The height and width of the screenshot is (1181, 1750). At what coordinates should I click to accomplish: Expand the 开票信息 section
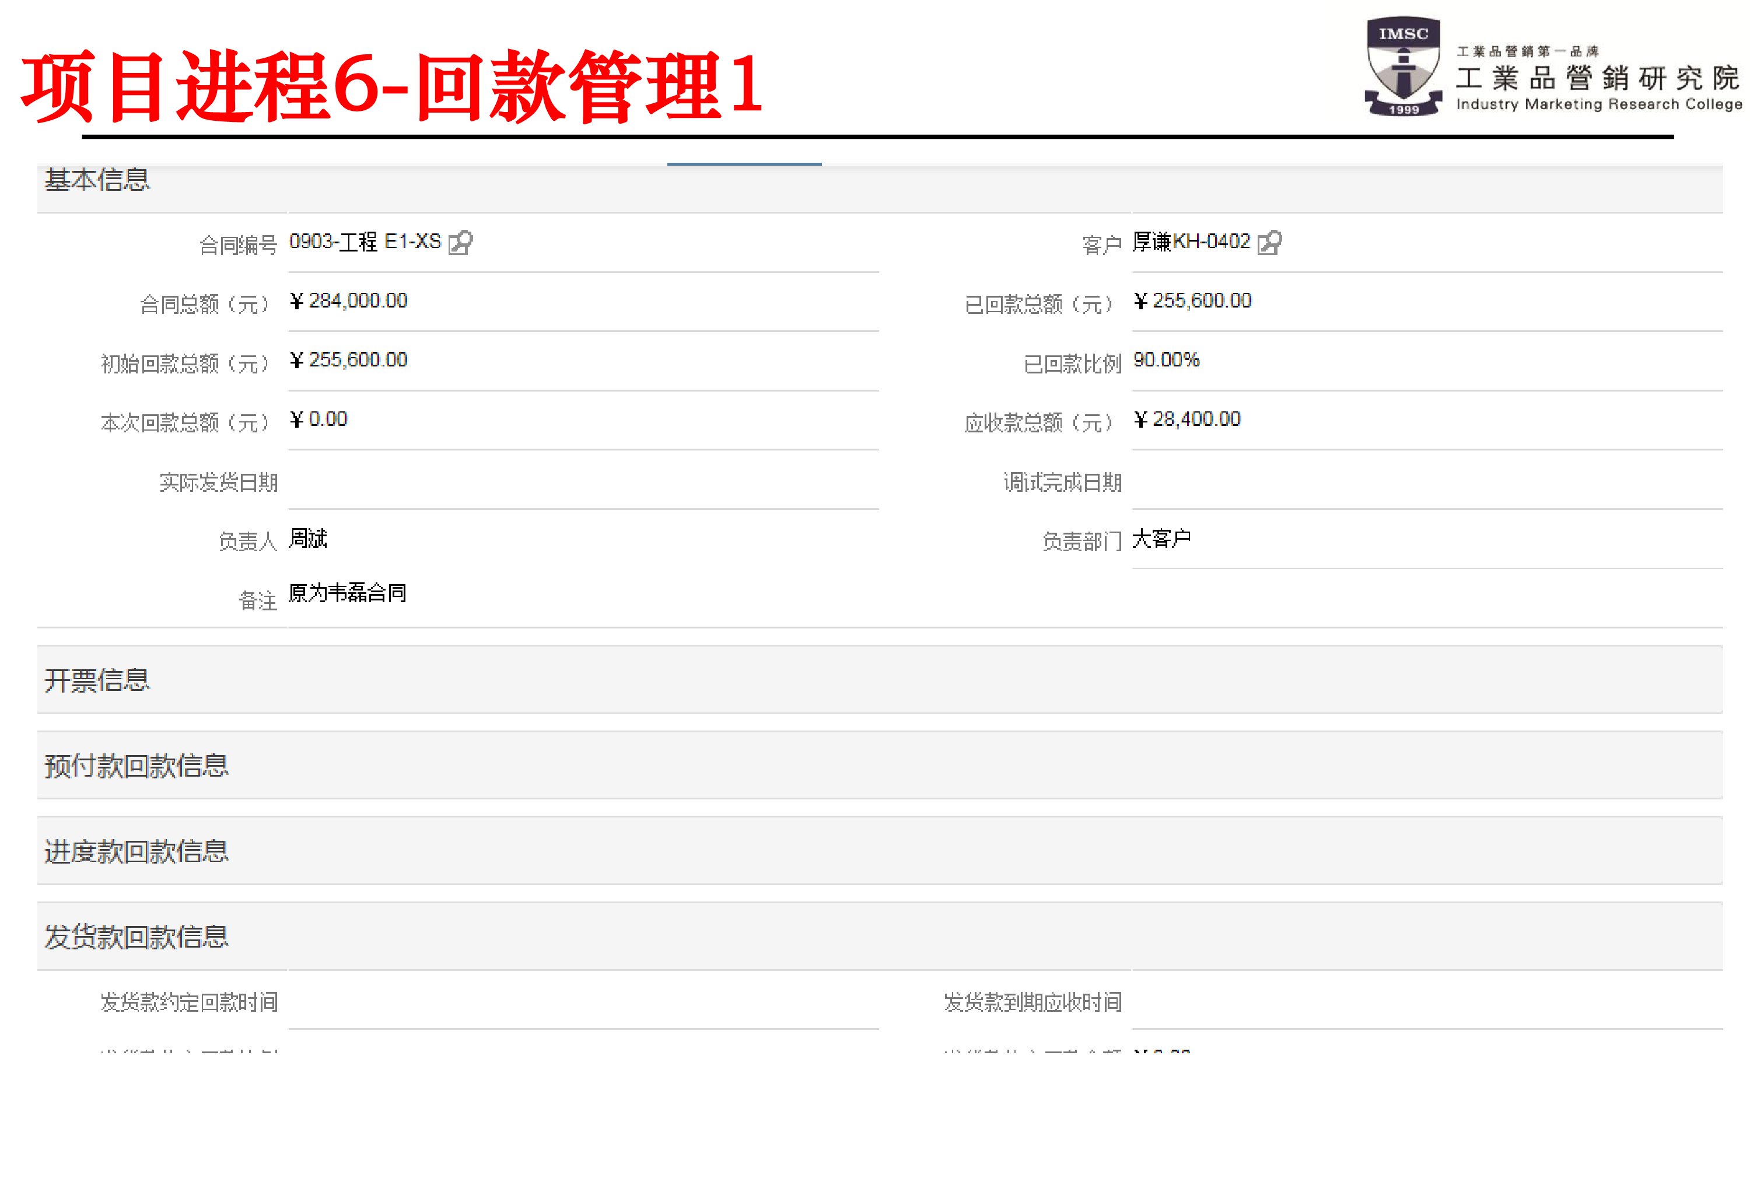[x=97, y=680]
